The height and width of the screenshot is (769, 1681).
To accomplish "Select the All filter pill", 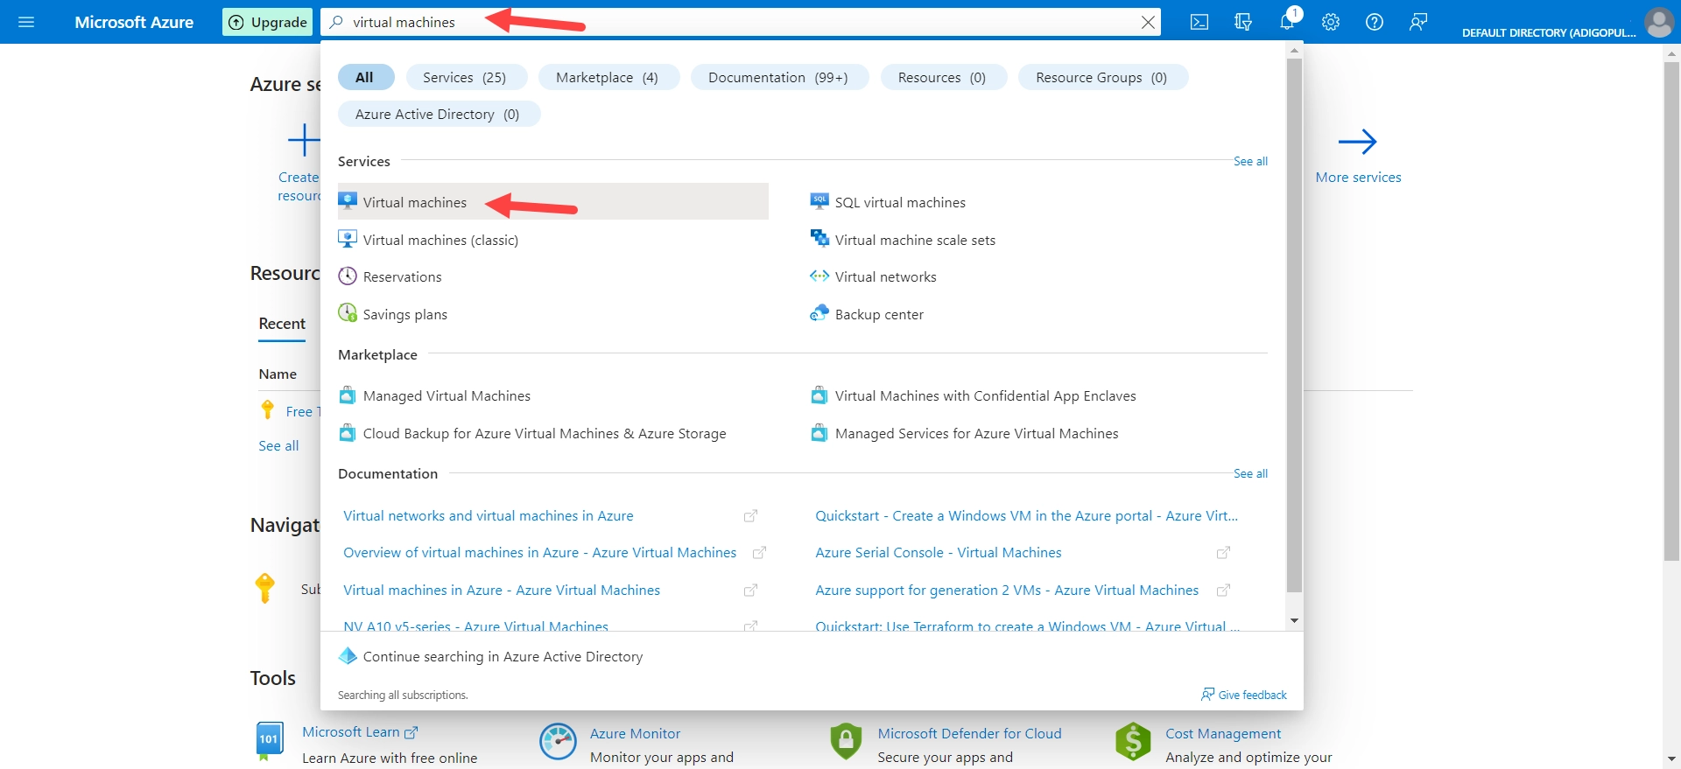I will click(365, 77).
